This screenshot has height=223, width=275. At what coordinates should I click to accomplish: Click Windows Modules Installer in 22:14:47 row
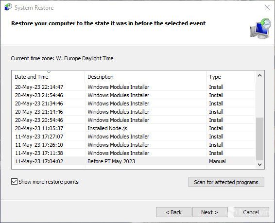point(119,87)
